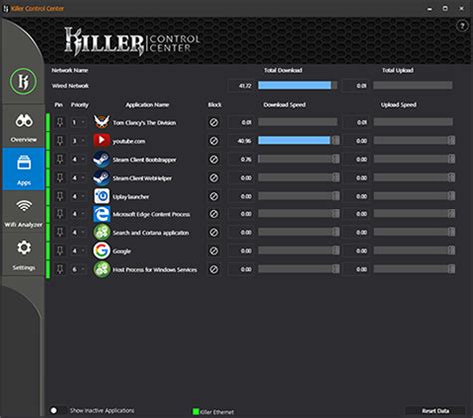The height and width of the screenshot is (418, 473).
Task: Pin Search and Cortana application
Action: pos(60,232)
